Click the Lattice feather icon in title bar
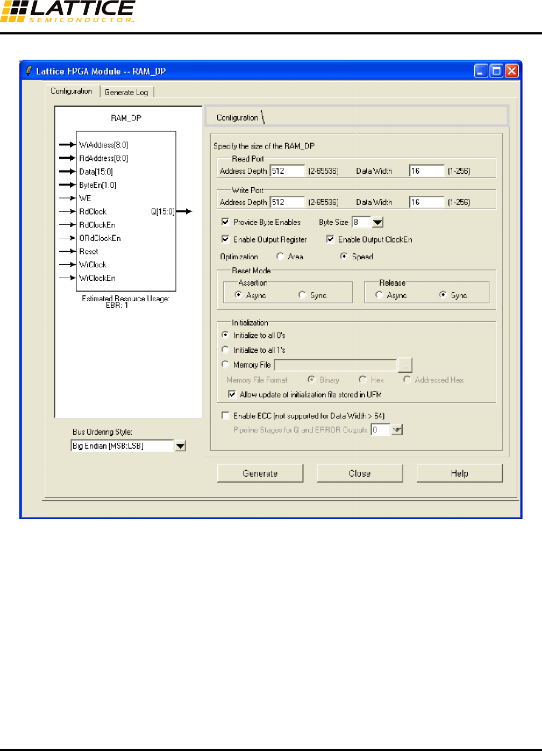 pyautogui.click(x=28, y=70)
